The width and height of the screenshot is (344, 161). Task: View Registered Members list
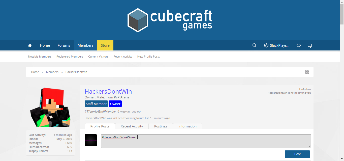pyautogui.click(x=70, y=57)
